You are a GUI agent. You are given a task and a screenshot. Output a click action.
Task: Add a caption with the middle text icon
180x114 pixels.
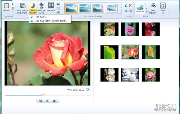coord(58,8)
